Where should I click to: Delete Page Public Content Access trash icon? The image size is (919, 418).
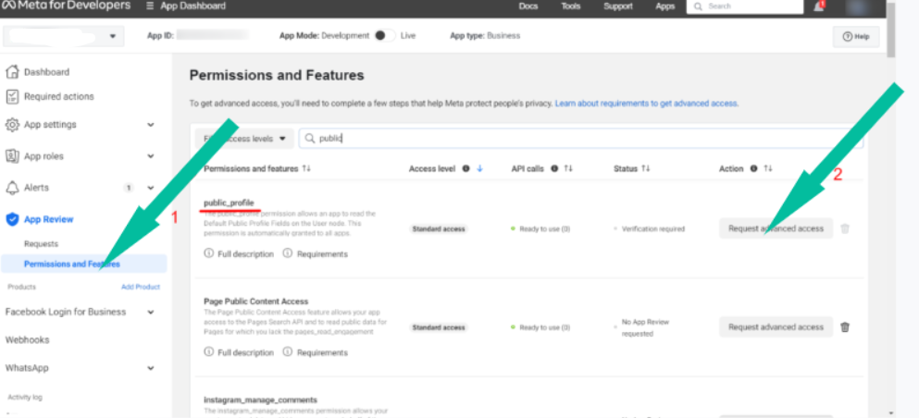[845, 326]
